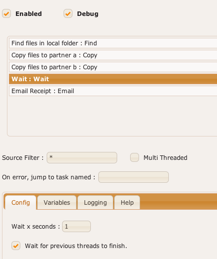
Task: Select Copy files to partner b task
Action: click(x=113, y=67)
